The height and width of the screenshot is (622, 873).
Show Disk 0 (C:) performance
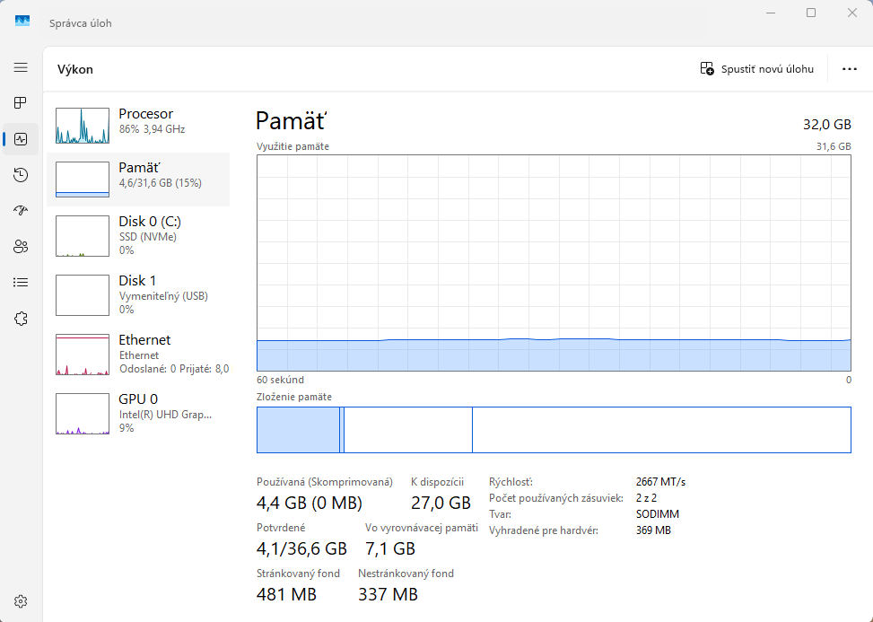tap(138, 235)
